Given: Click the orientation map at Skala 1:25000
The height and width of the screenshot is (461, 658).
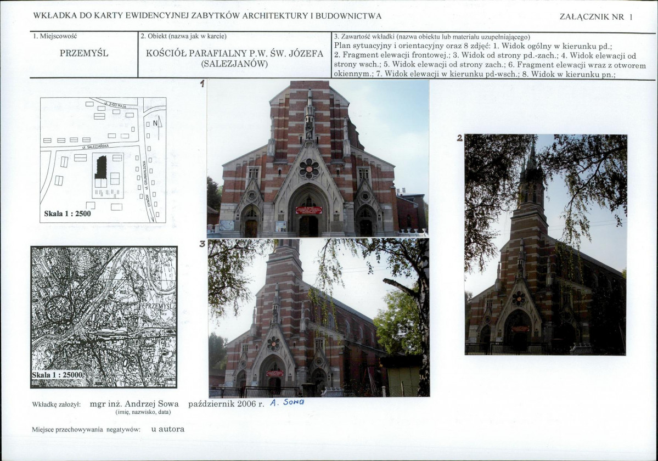Looking at the screenshot, I should point(104,317).
